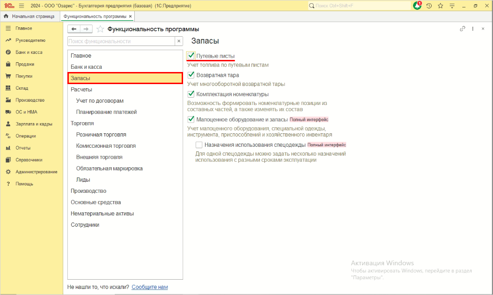Image resolution: width=493 pixels, height=295 pixels.
Task: Add Функциональность программы to favorites star
Action: coord(100,29)
